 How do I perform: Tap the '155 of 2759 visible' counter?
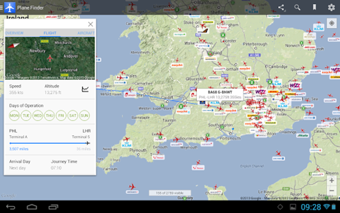click(170, 193)
